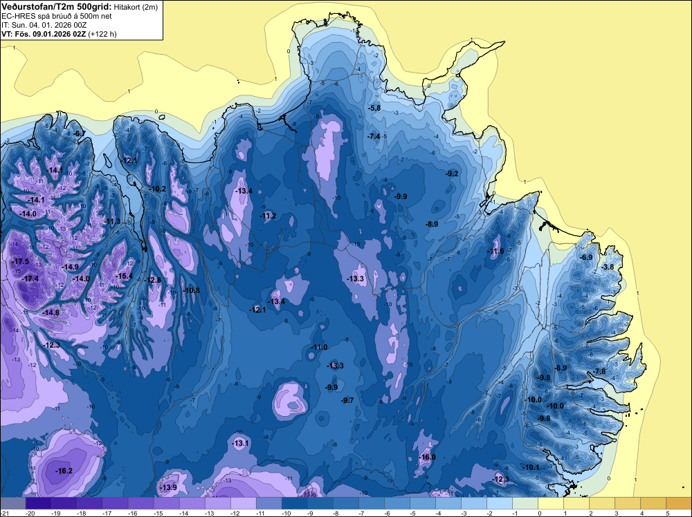Select the legend swatch between -6 and -5
This screenshot has height=517, width=692.
pos(397,503)
